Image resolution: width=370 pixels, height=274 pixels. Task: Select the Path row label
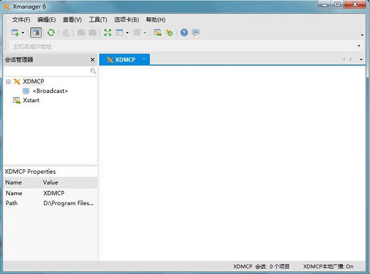[x=12, y=203]
